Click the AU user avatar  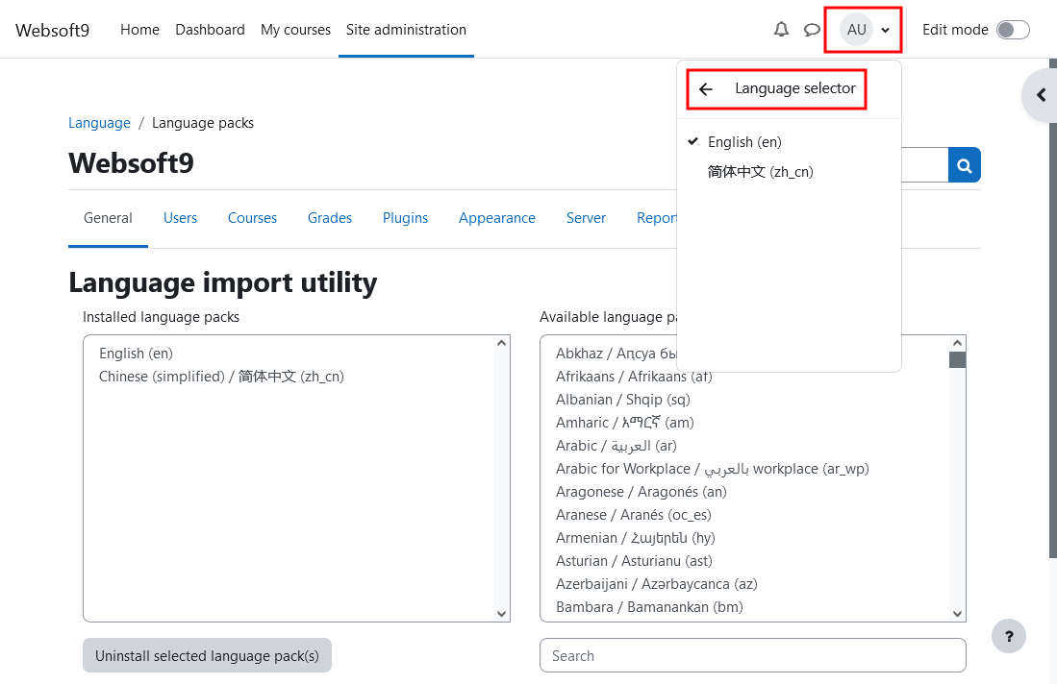[856, 30]
